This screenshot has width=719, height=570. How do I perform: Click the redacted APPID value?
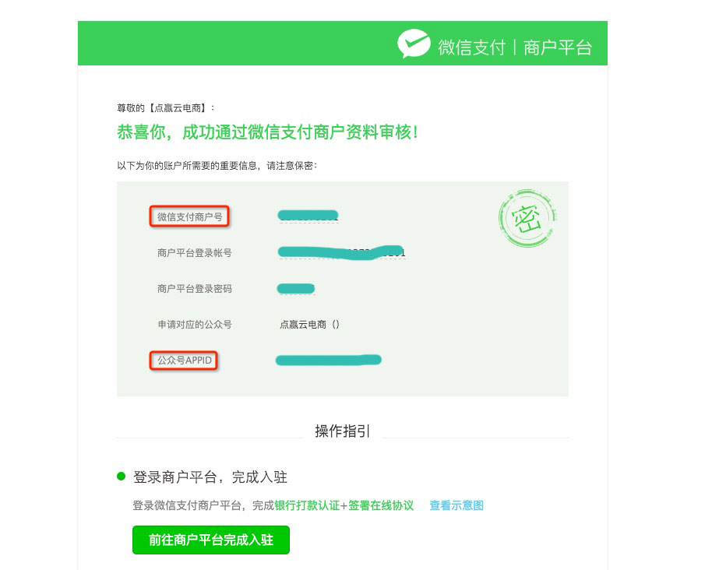[x=328, y=361]
